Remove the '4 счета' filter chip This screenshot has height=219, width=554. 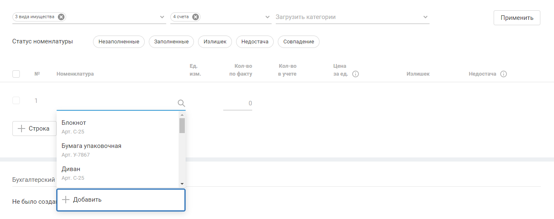click(x=196, y=17)
